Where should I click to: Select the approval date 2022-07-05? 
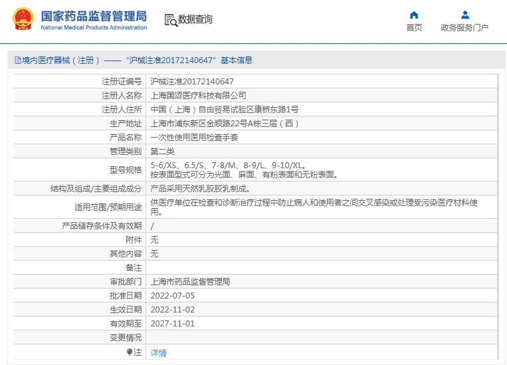click(173, 295)
